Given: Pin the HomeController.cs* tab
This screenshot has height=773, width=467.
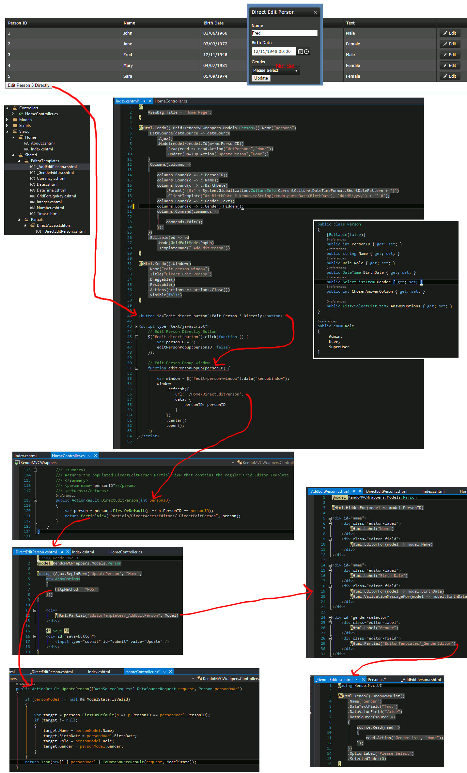Looking at the screenshot, I should click(164, 672).
